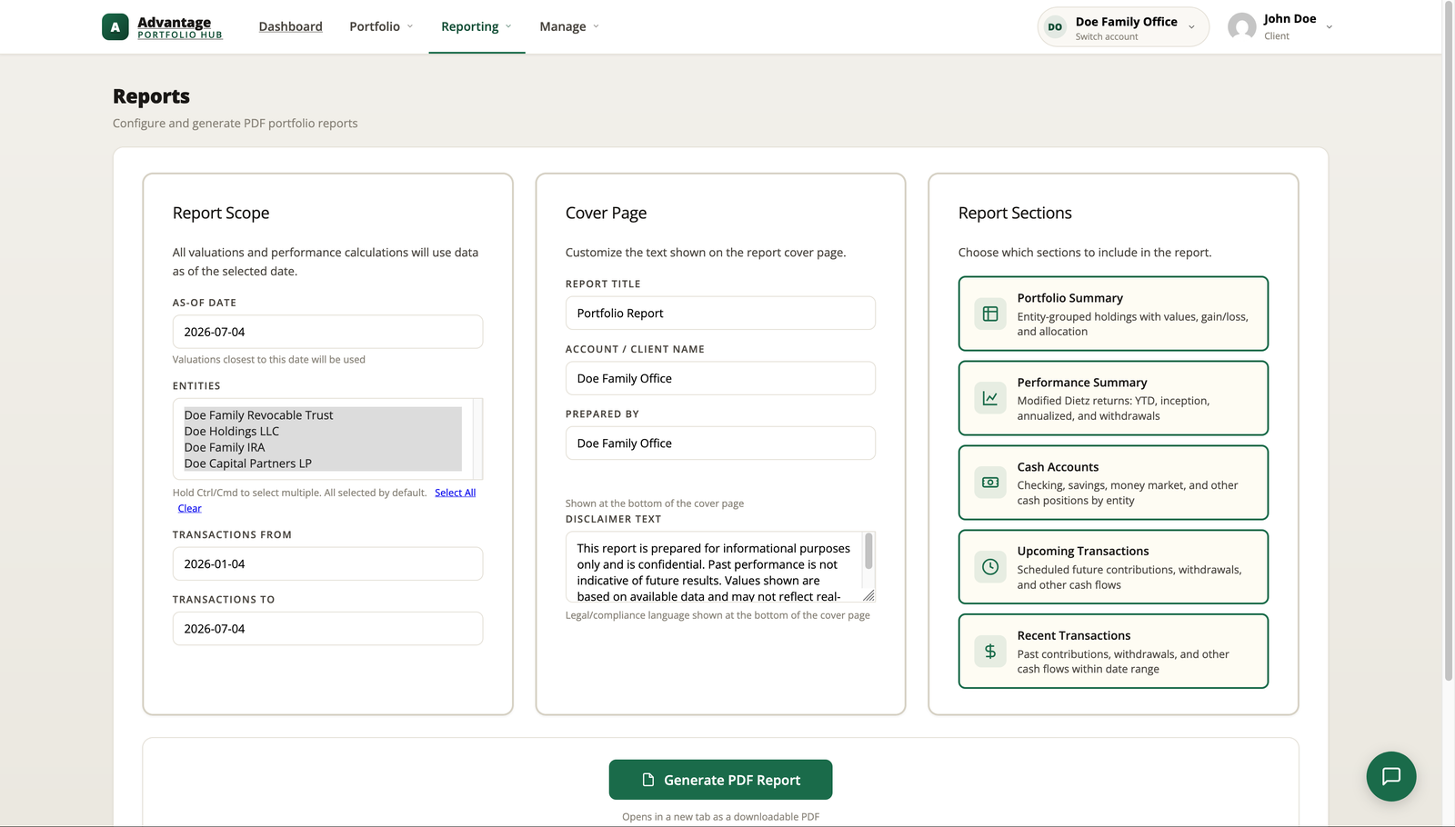Open the John Doe user menu chevron
This screenshot has width=1455, height=827.
click(1330, 27)
